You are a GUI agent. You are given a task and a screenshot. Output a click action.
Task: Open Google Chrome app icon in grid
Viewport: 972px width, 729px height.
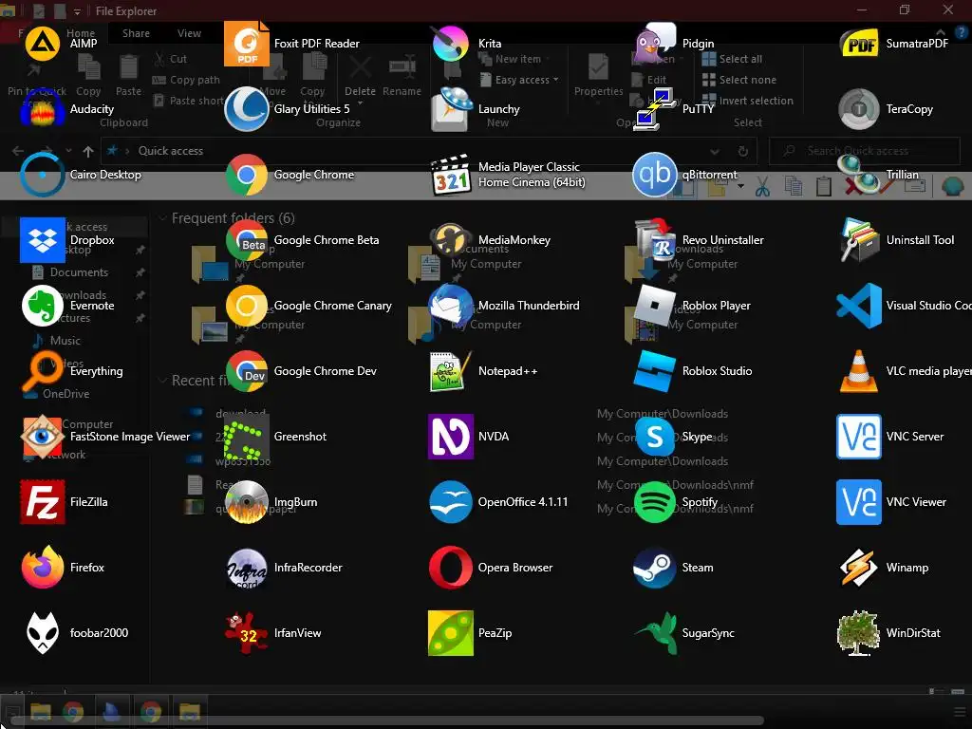click(247, 175)
